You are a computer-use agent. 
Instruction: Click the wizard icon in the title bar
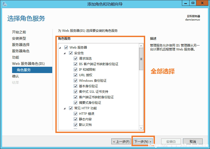(x=4, y=4)
